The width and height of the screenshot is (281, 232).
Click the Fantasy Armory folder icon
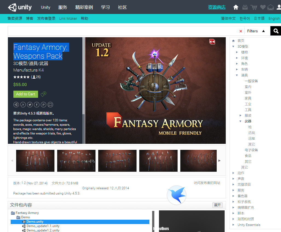(x=13, y=213)
